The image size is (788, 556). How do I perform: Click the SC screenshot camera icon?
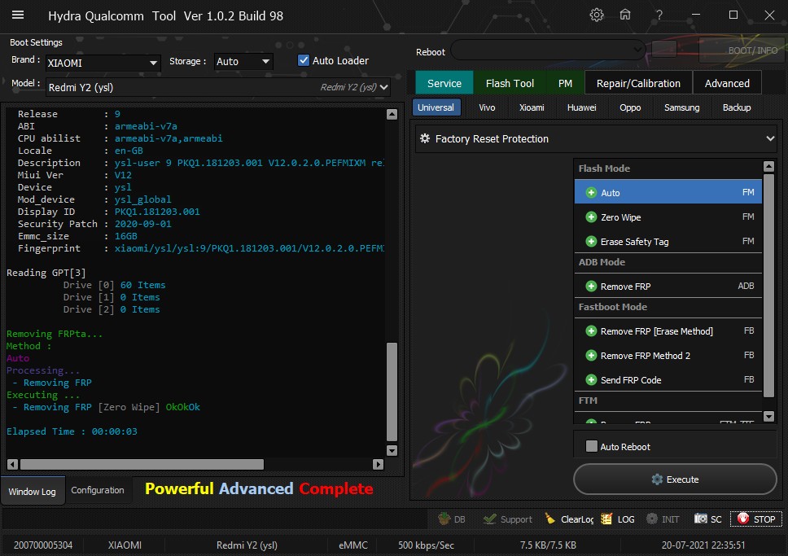[701, 519]
